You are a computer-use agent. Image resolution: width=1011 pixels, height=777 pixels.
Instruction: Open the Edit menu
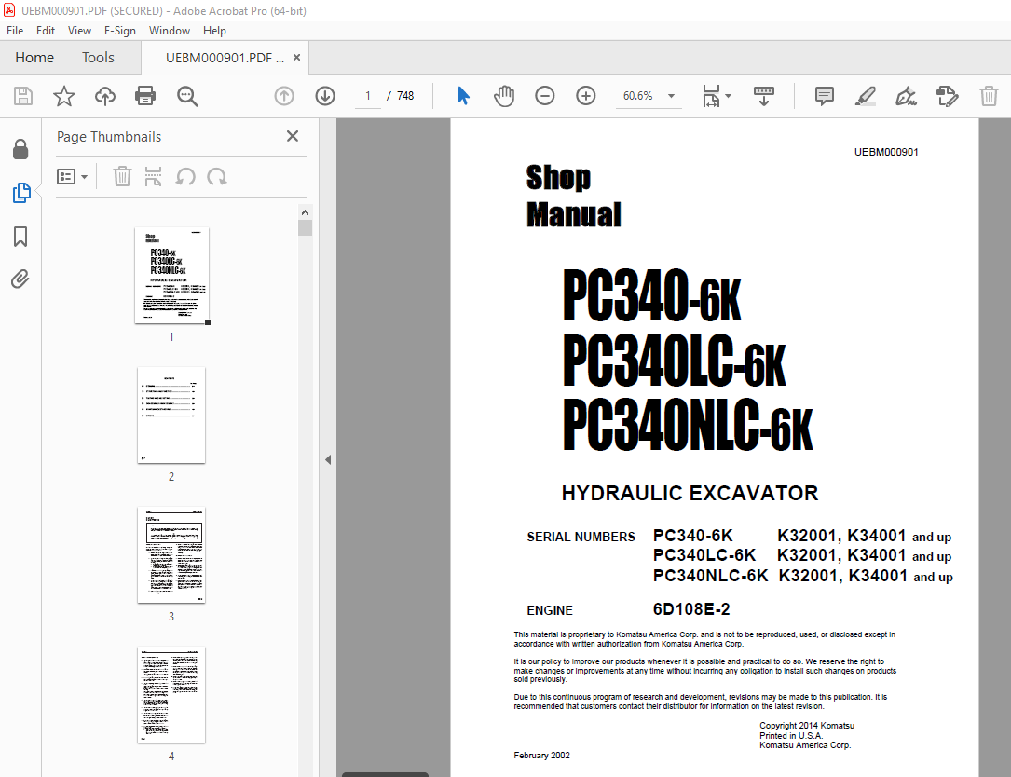click(x=45, y=31)
